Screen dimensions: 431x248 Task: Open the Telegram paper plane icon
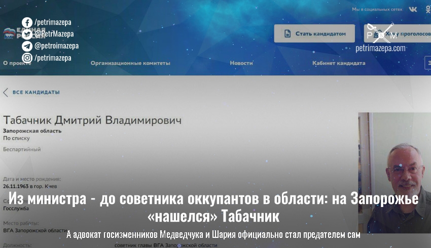tap(27, 46)
